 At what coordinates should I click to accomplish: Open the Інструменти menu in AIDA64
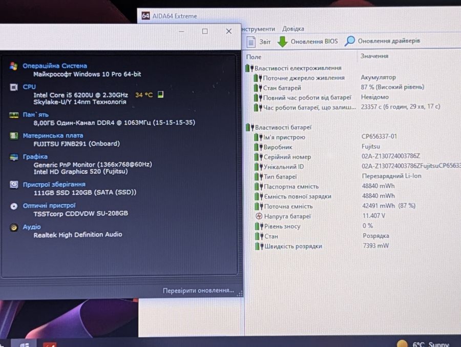(259, 29)
